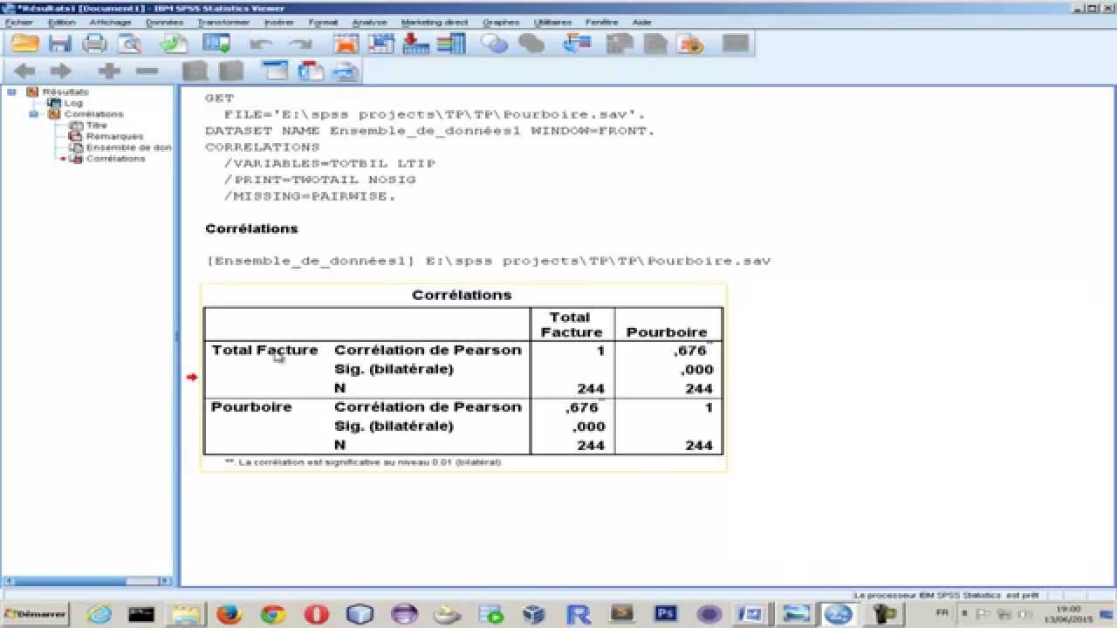Click the Démarrer start button
Image resolution: width=1117 pixels, height=628 pixels.
(35, 614)
